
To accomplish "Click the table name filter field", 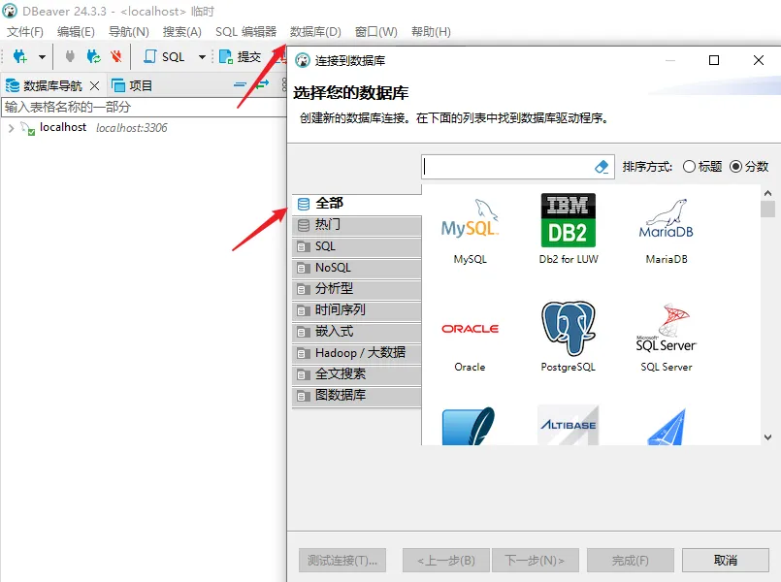I will [x=144, y=107].
